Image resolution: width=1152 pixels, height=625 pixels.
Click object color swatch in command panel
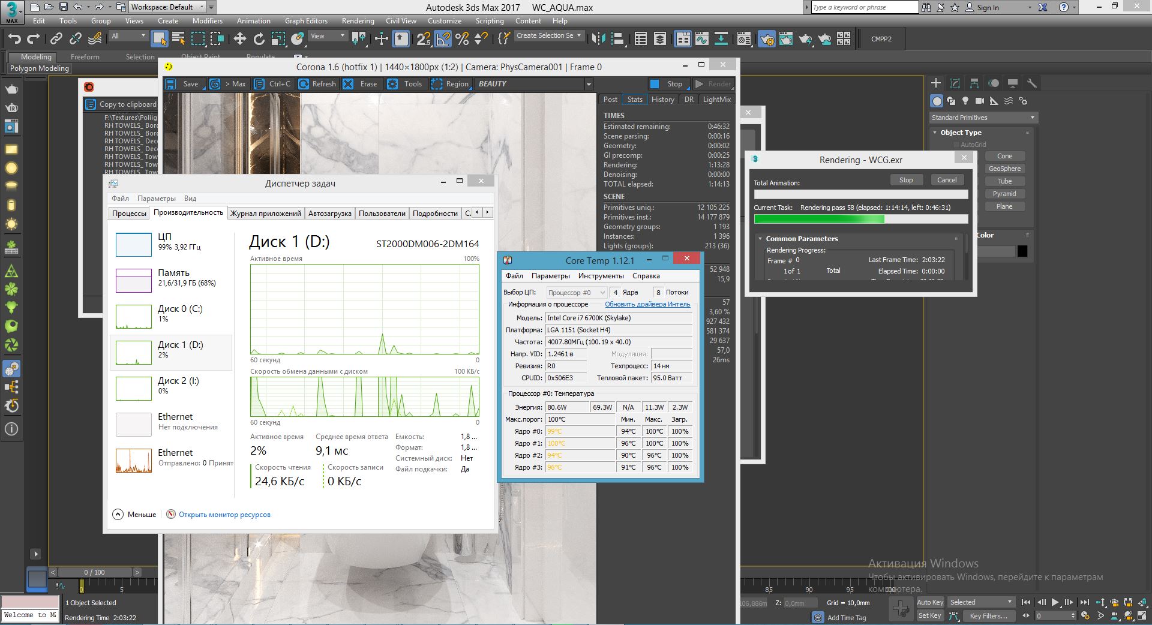coord(1022,251)
